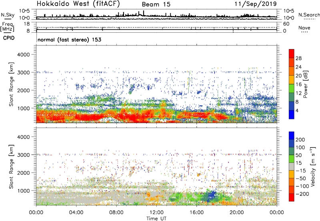Click the 'Velocity [m s⁻¹]' colorbar label

(313, 166)
